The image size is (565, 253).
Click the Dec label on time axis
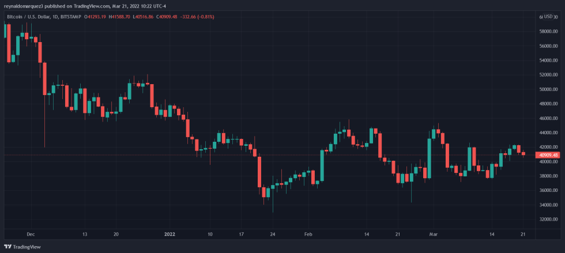[31, 234]
